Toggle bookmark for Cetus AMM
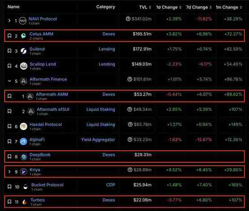This screenshot has width=249, height=211. [x=9, y=36]
